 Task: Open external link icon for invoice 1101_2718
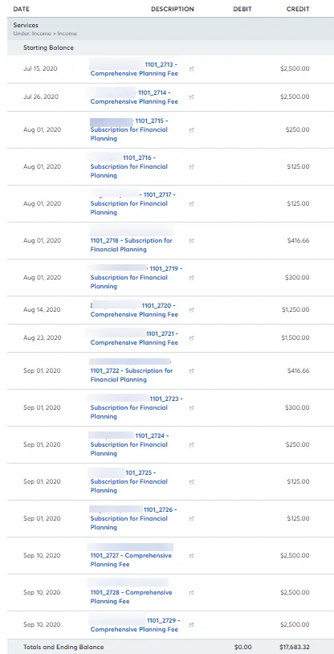tap(191, 241)
